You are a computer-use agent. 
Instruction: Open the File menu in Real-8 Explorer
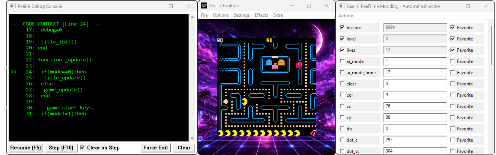tap(204, 15)
